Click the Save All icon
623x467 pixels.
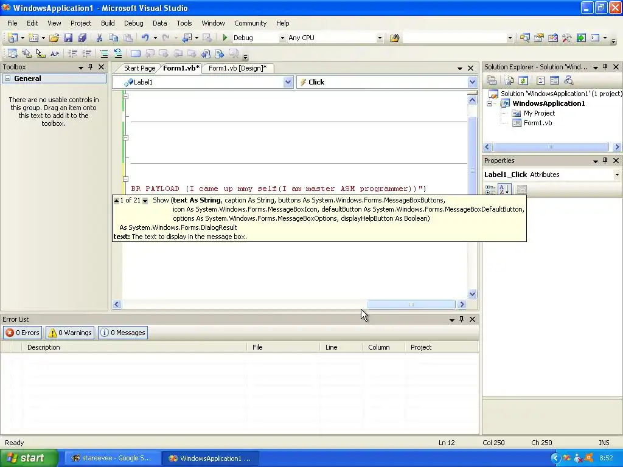(x=82, y=38)
